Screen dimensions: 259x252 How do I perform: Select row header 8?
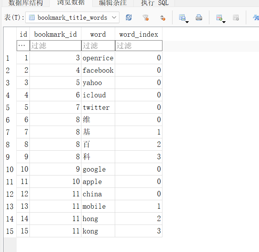click(x=10, y=145)
